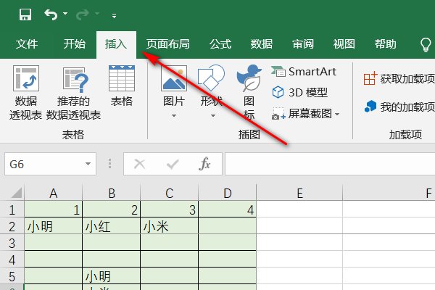
Task: Select row 5 header
Action: click(12, 276)
